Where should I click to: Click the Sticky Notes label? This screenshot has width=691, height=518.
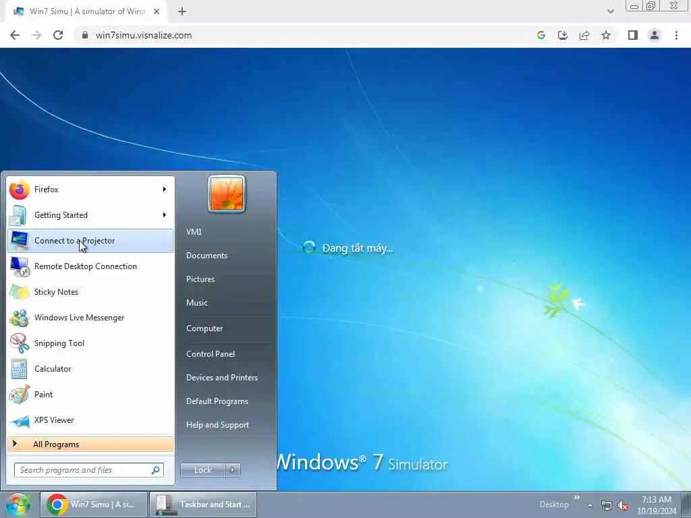(57, 292)
